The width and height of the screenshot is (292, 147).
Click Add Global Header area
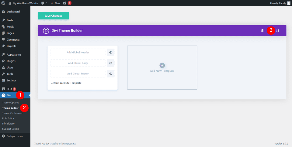[78, 53]
